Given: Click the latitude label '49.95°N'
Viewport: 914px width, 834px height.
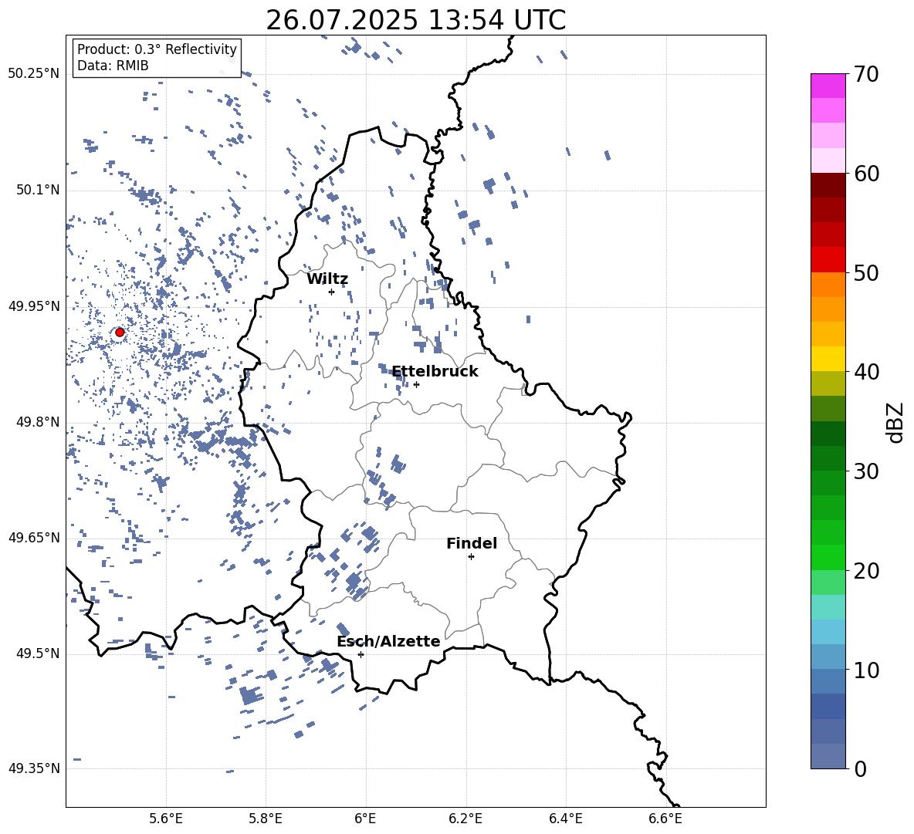Looking at the screenshot, I should tap(34, 306).
